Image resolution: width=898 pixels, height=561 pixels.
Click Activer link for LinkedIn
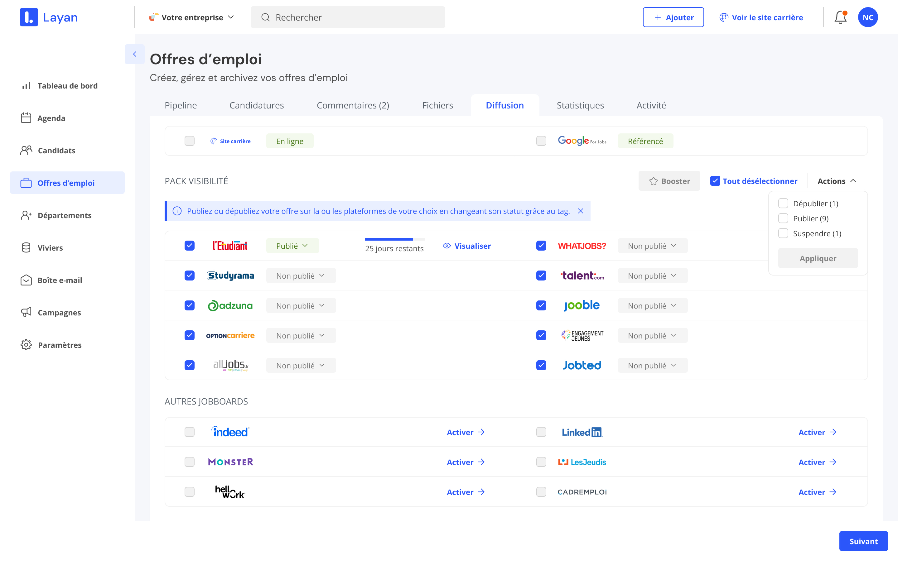pyautogui.click(x=817, y=432)
